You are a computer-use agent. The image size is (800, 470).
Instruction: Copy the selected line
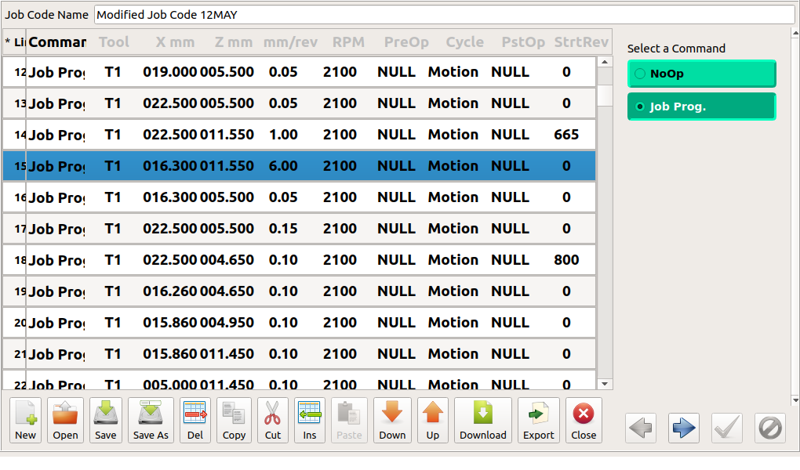(234, 420)
